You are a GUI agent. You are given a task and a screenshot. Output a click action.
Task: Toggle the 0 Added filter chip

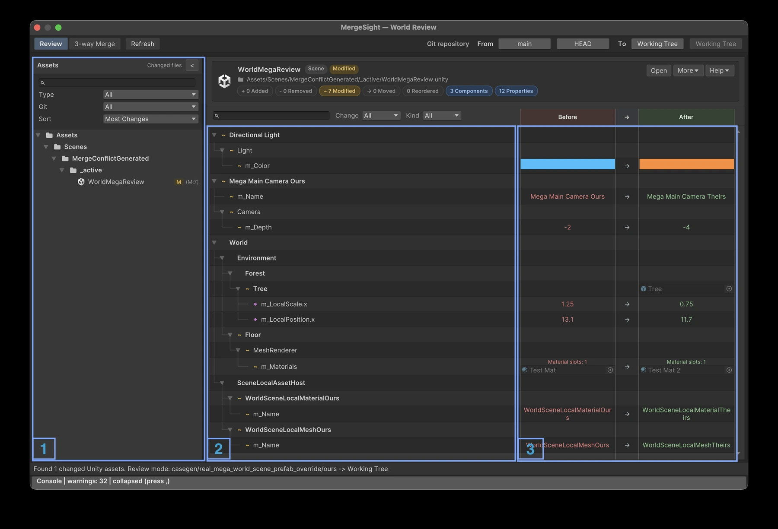tap(255, 91)
